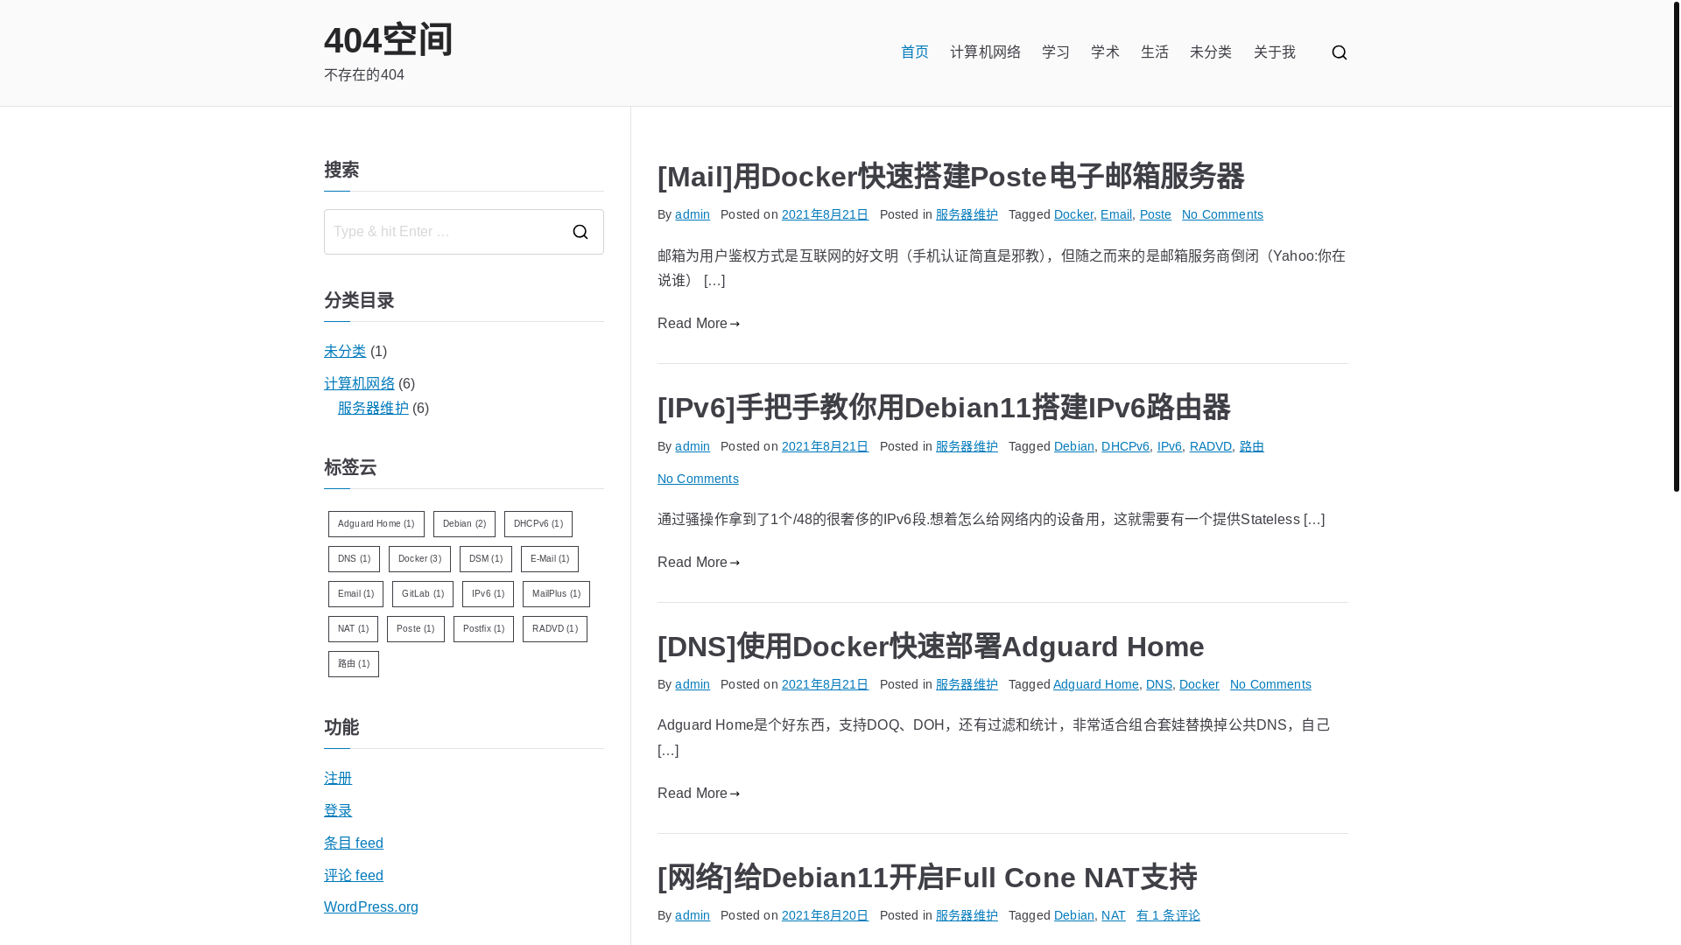Viewport: 1681px width, 945px height.
Task: Open the 2021年8月20日 post date link
Action: point(825,915)
